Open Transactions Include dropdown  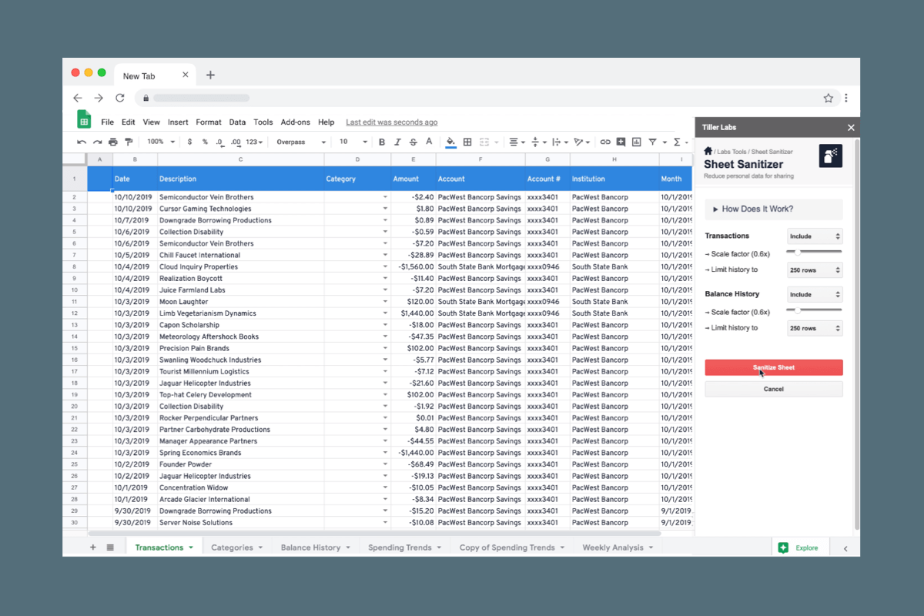[x=815, y=236]
